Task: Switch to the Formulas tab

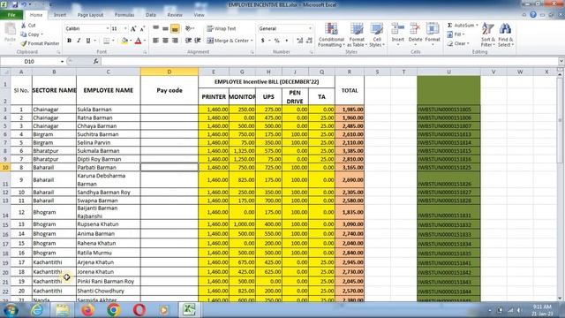Action: click(124, 15)
